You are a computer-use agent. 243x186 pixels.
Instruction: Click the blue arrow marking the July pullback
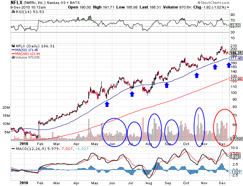(x=132, y=94)
